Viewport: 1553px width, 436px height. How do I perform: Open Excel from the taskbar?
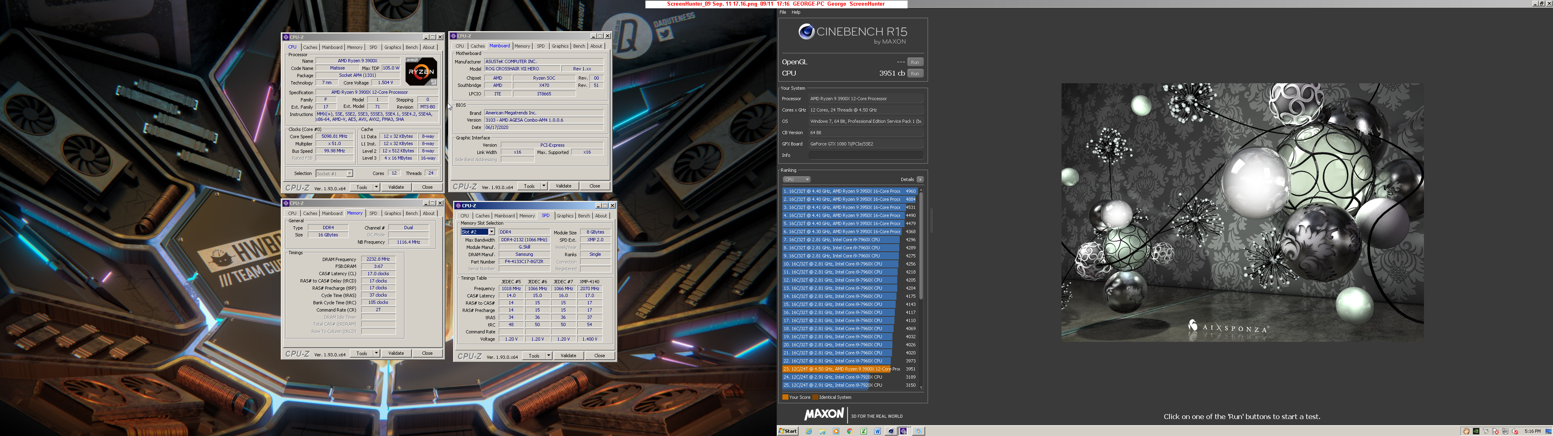click(864, 431)
